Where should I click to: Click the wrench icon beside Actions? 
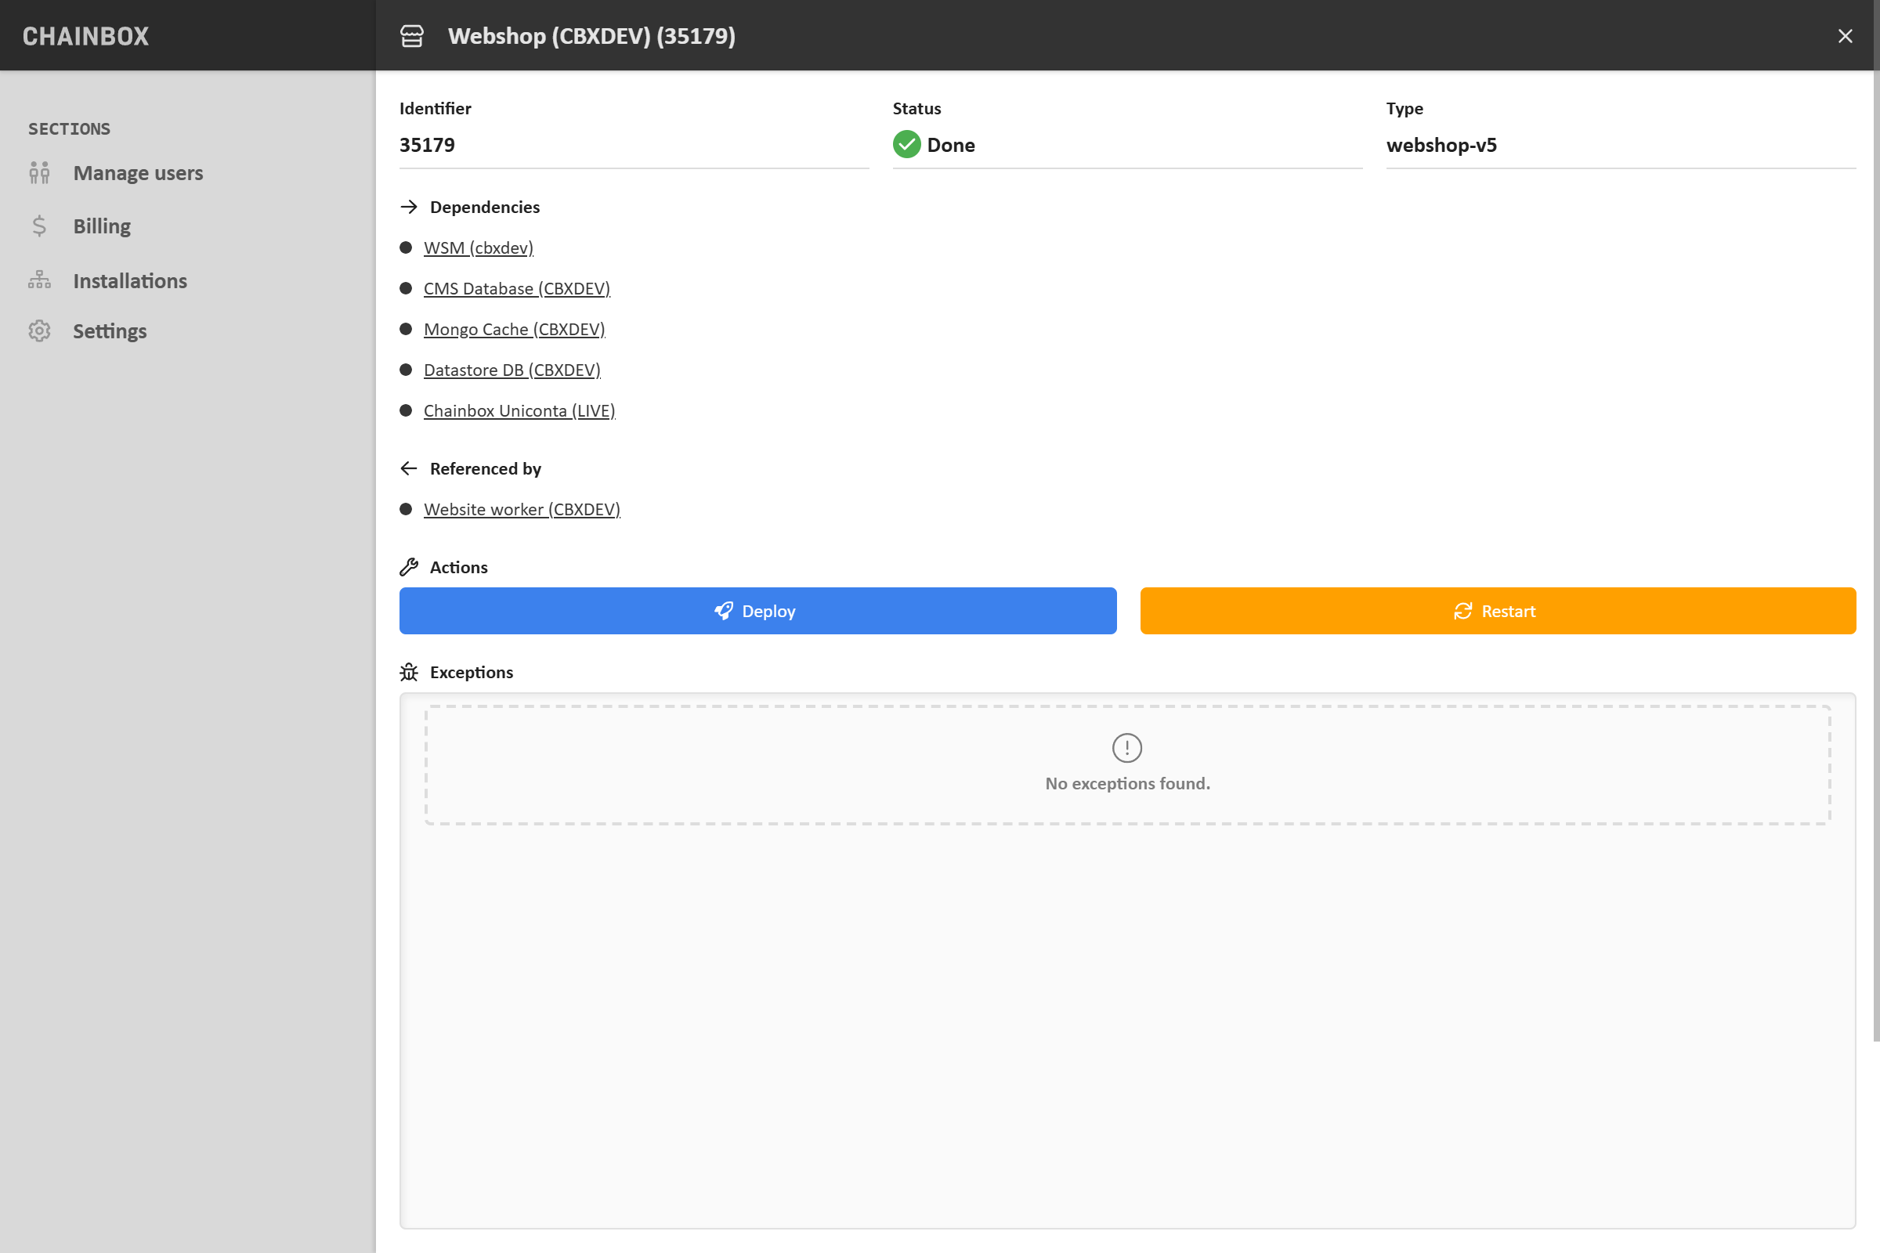point(409,567)
